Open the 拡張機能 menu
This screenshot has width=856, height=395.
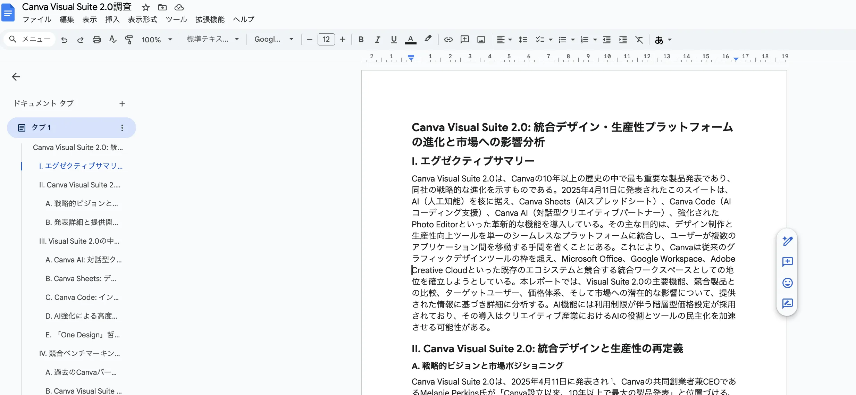coord(210,19)
